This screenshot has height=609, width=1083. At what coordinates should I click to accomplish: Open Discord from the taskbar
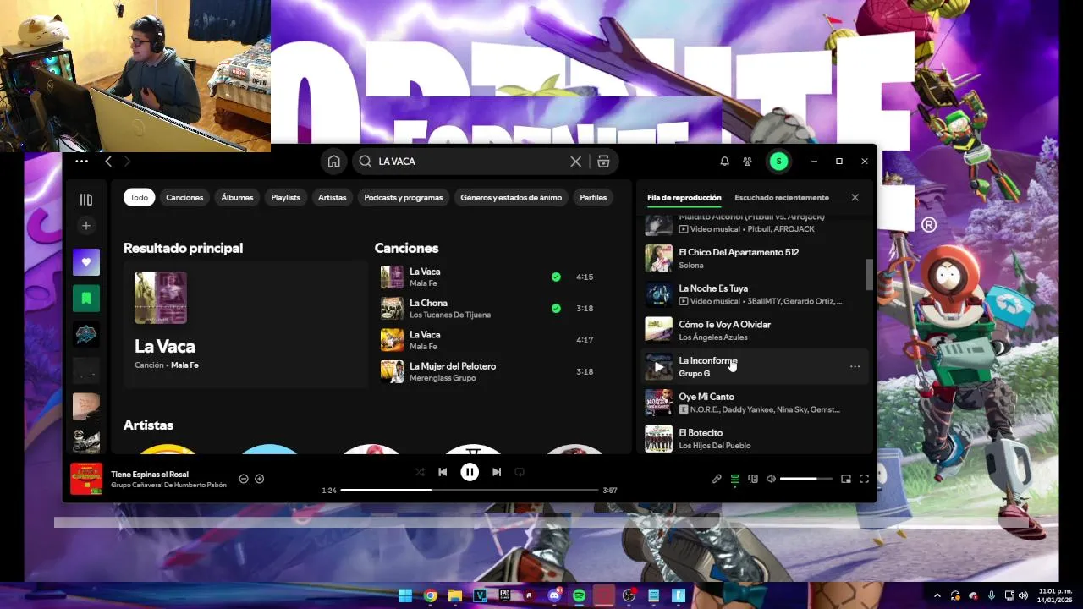(x=554, y=595)
